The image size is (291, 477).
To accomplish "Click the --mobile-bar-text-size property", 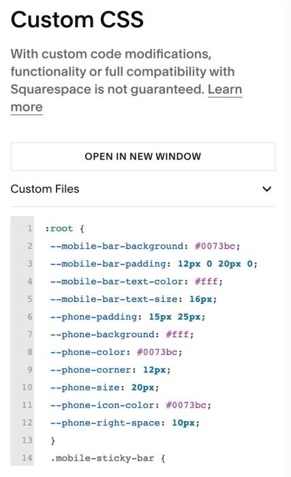I will point(114,298).
